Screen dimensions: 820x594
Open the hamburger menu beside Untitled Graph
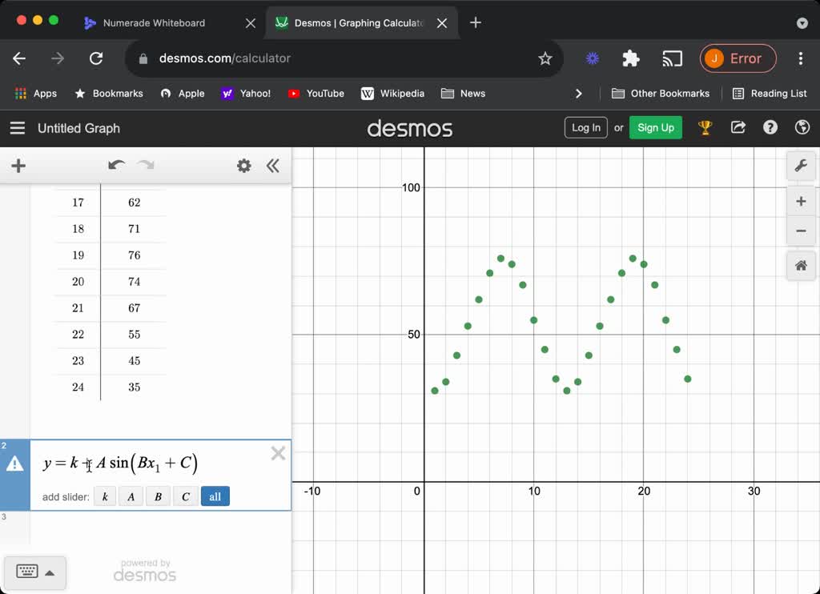click(18, 128)
